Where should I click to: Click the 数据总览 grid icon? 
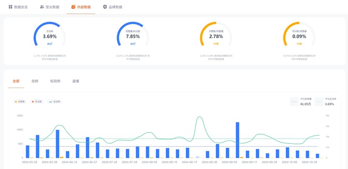point(10,7)
